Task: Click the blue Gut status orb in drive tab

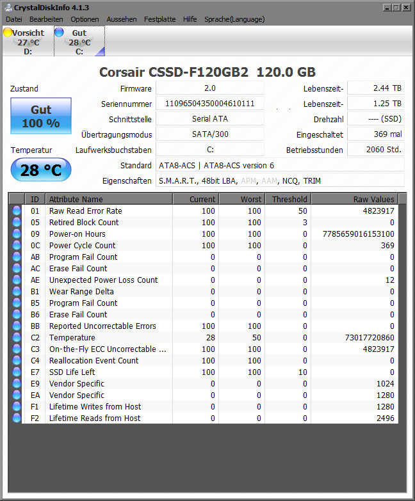Action: tap(59, 32)
